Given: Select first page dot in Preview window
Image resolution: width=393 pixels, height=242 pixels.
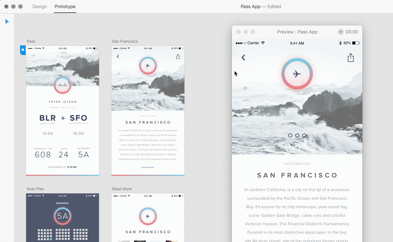Looking at the screenshot, I should pyautogui.click(x=290, y=135).
